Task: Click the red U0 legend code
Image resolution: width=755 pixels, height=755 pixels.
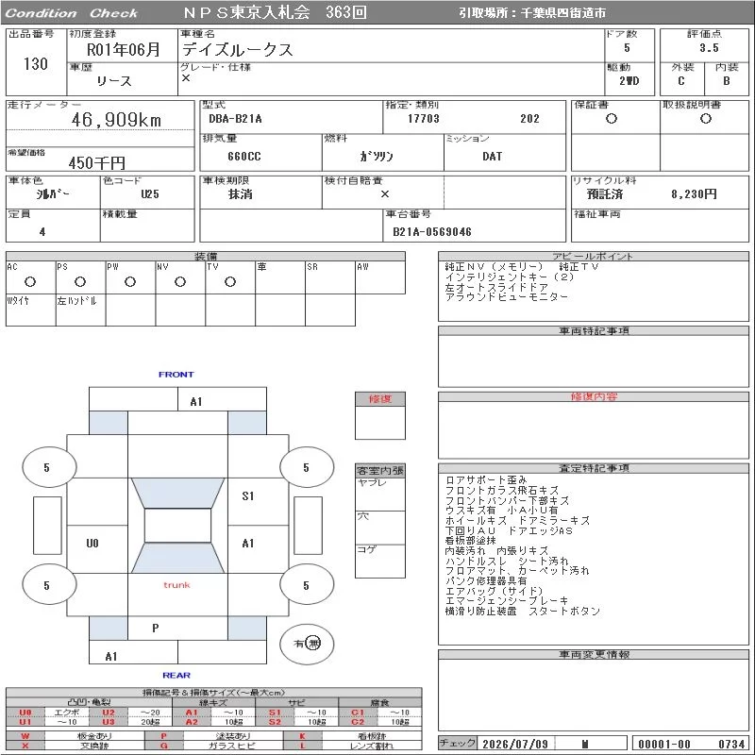Action: click(x=25, y=713)
